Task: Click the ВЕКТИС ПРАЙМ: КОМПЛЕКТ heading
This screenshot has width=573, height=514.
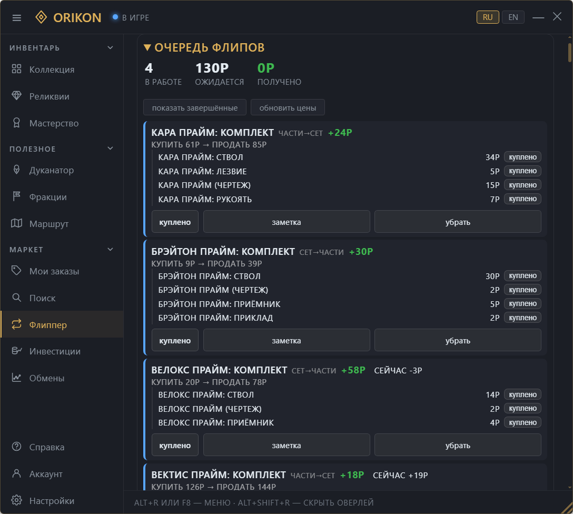Action: [219, 475]
